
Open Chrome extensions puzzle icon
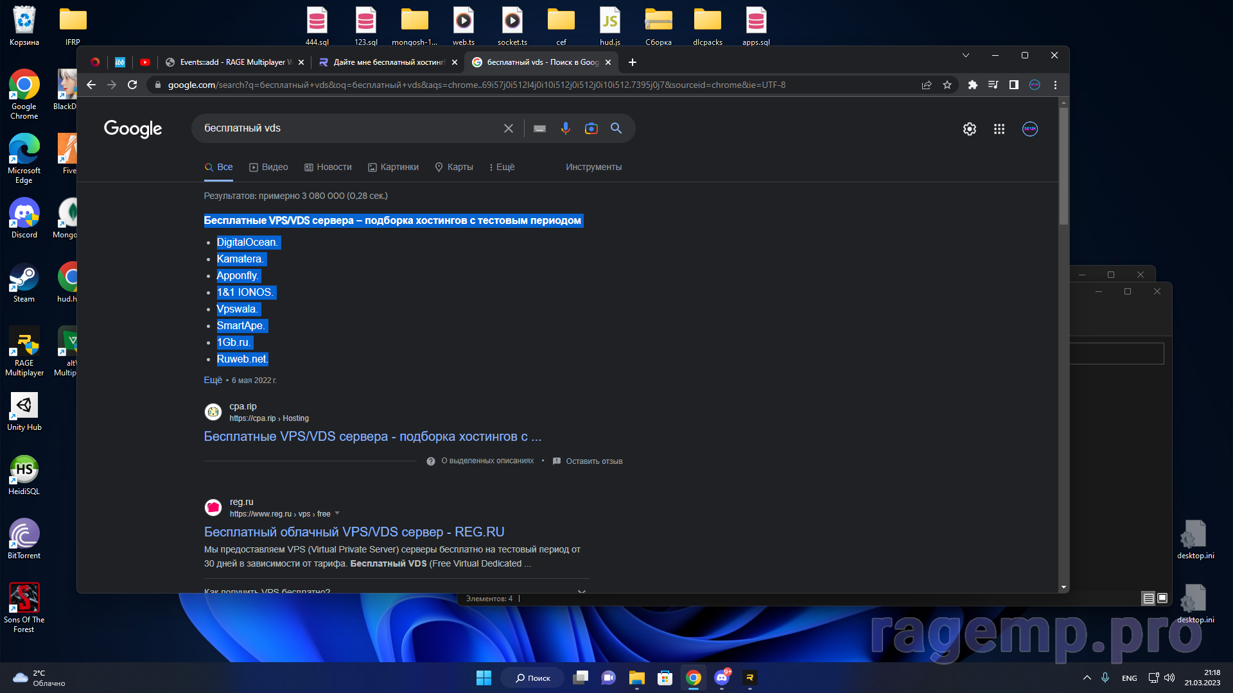[972, 85]
